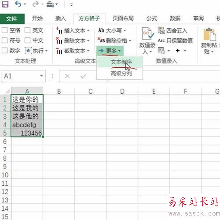Choose 文本倒序 from the dropdown menu
This screenshot has height=220, width=220.
click(120, 62)
